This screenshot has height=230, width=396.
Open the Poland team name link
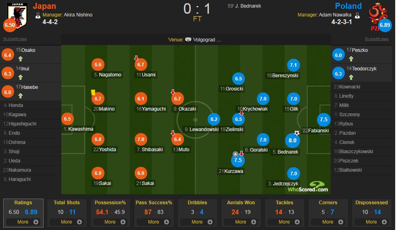(348, 6)
